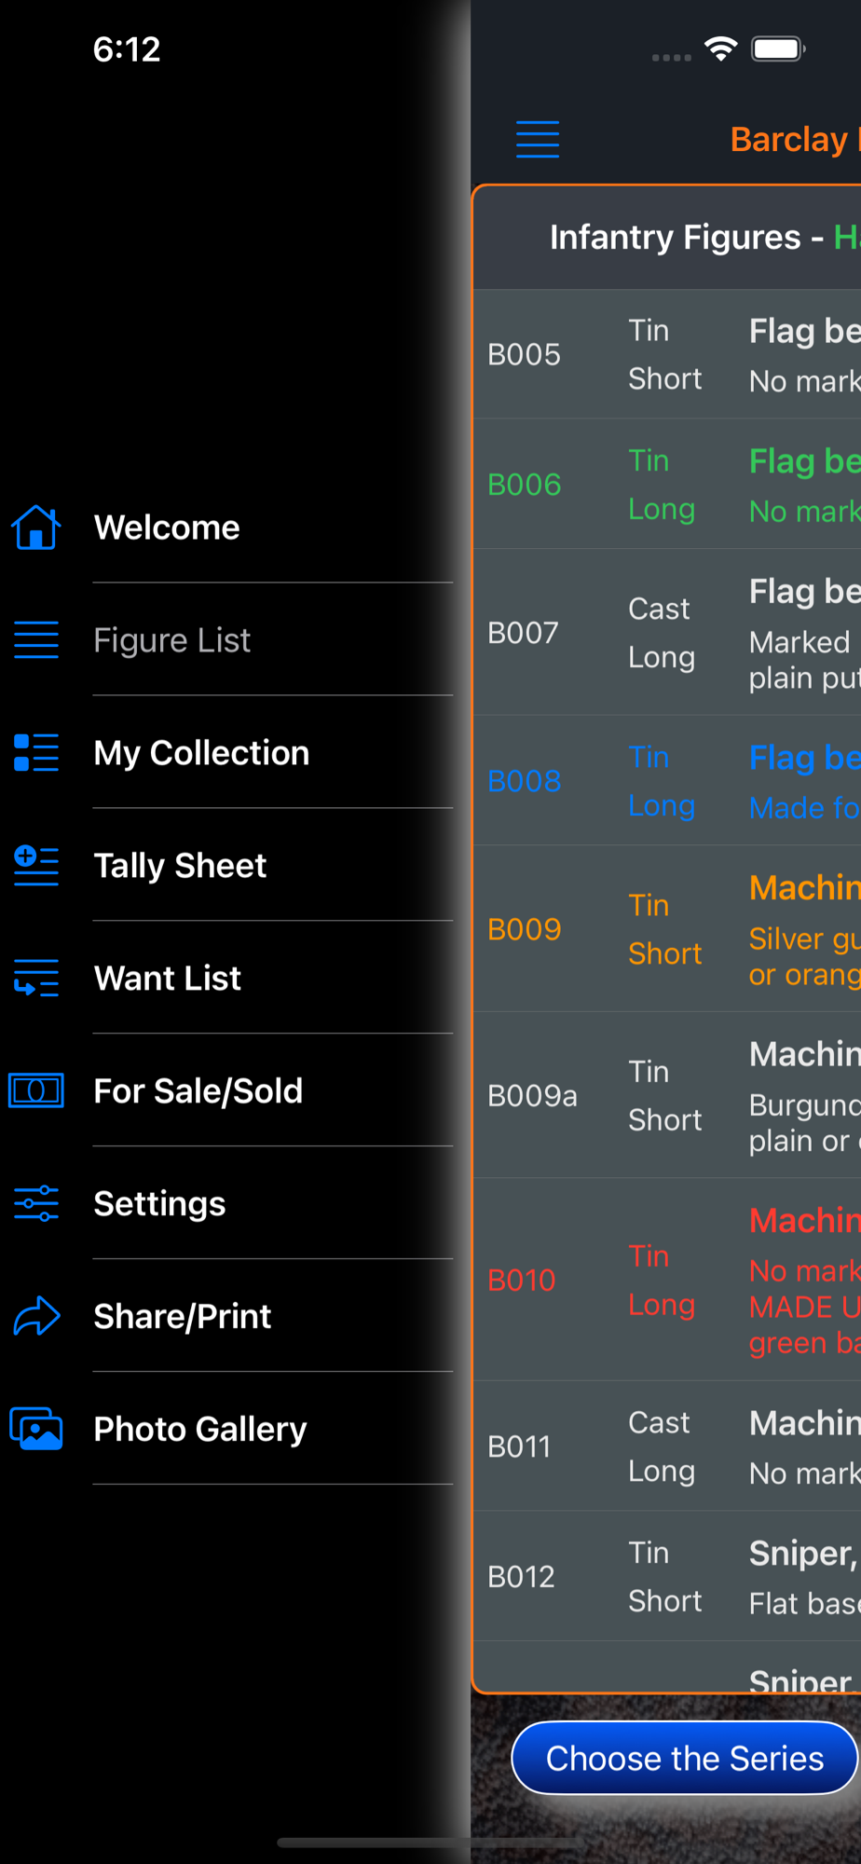861x1864 pixels.
Task: Tap Cast Long in row B011
Action: coord(662,1446)
